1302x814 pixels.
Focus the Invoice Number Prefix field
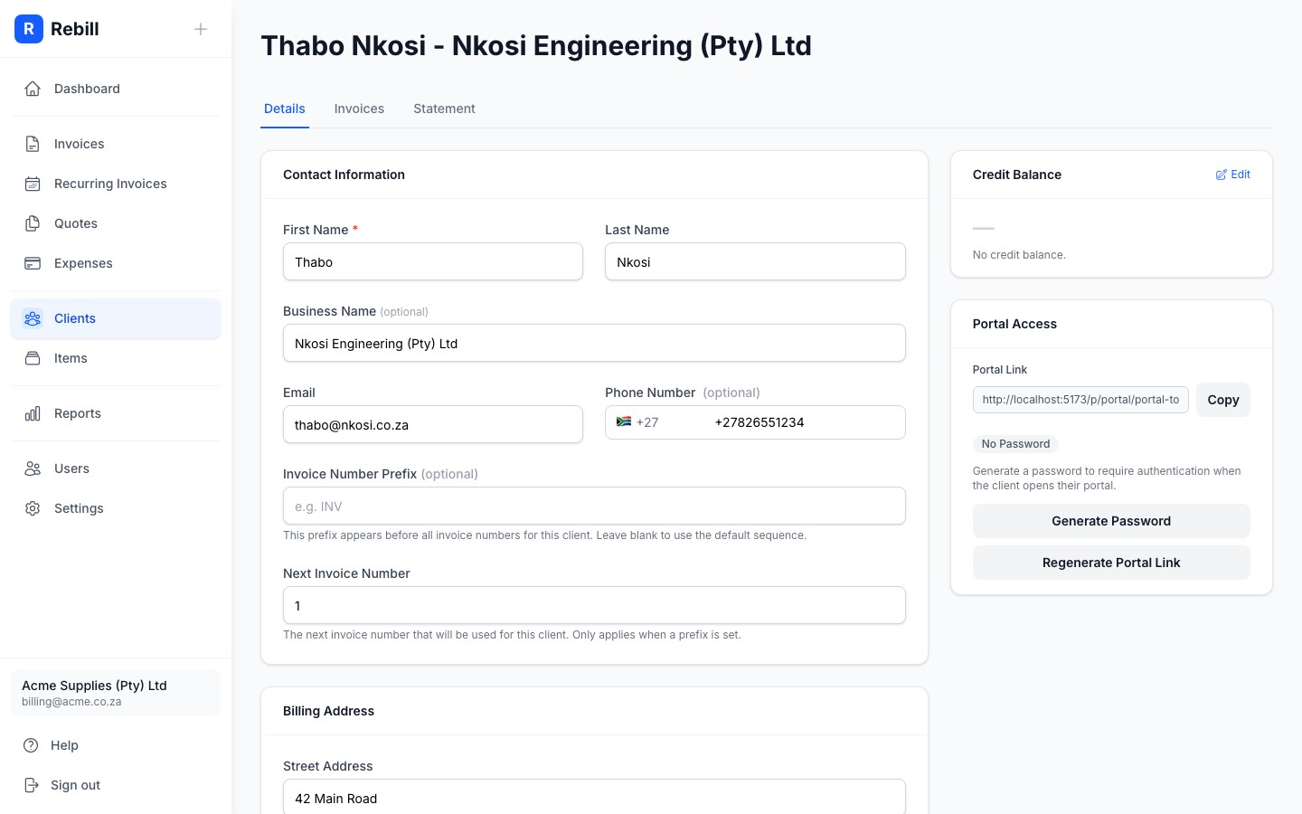tap(594, 506)
